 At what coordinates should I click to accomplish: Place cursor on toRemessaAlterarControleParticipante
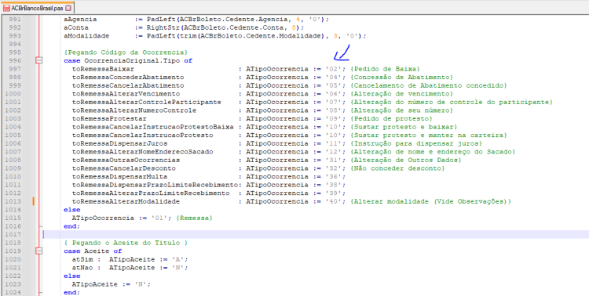[147, 102]
